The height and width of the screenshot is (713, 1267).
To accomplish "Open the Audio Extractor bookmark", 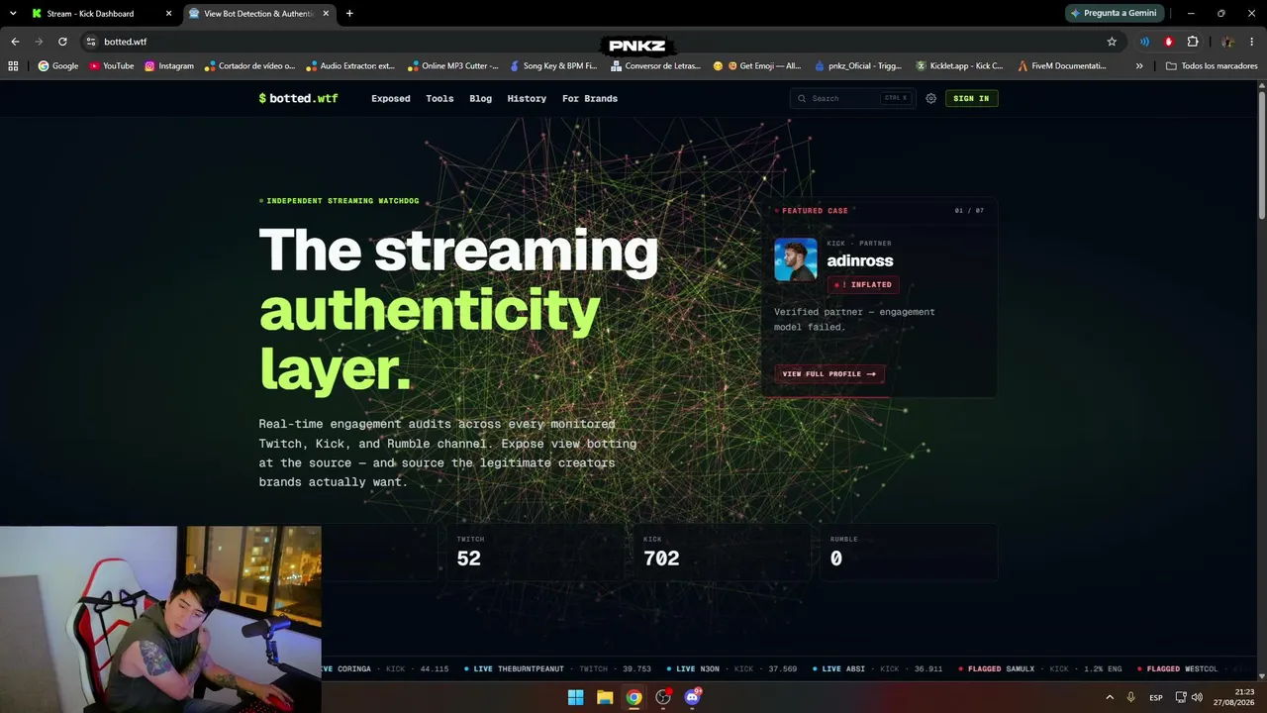I will 350,66.
